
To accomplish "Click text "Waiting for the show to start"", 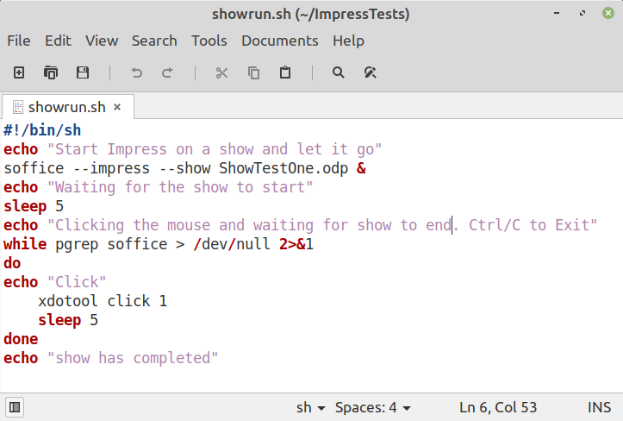I will pyautogui.click(x=180, y=187).
